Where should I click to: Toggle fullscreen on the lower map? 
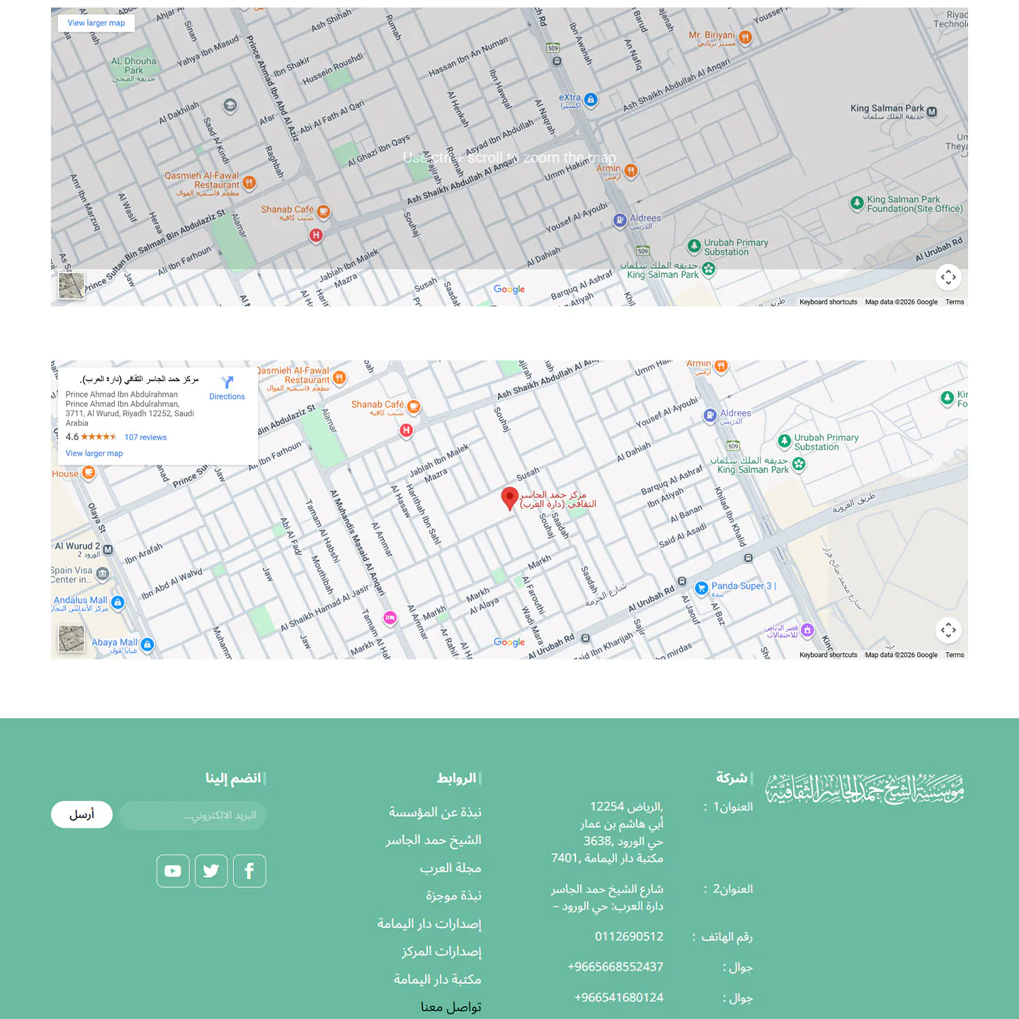click(948, 630)
